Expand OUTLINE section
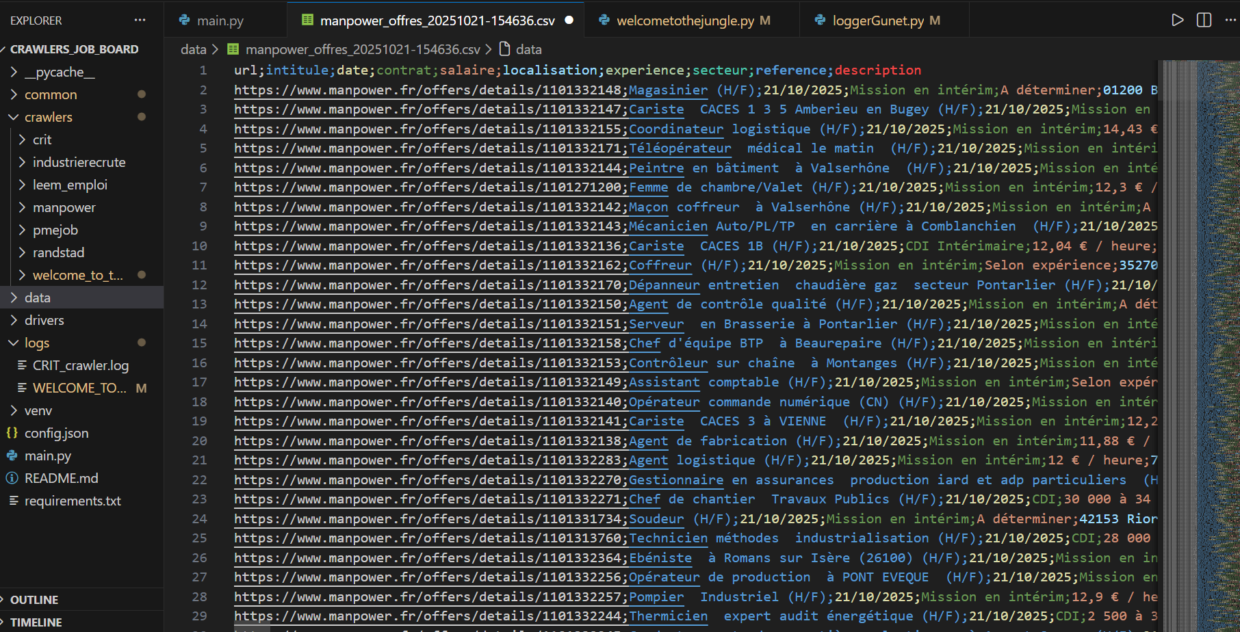 pos(81,599)
